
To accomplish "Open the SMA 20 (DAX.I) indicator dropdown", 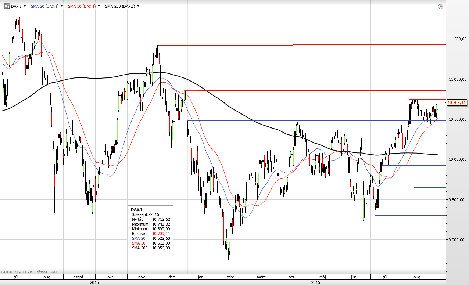I will pos(61,6).
